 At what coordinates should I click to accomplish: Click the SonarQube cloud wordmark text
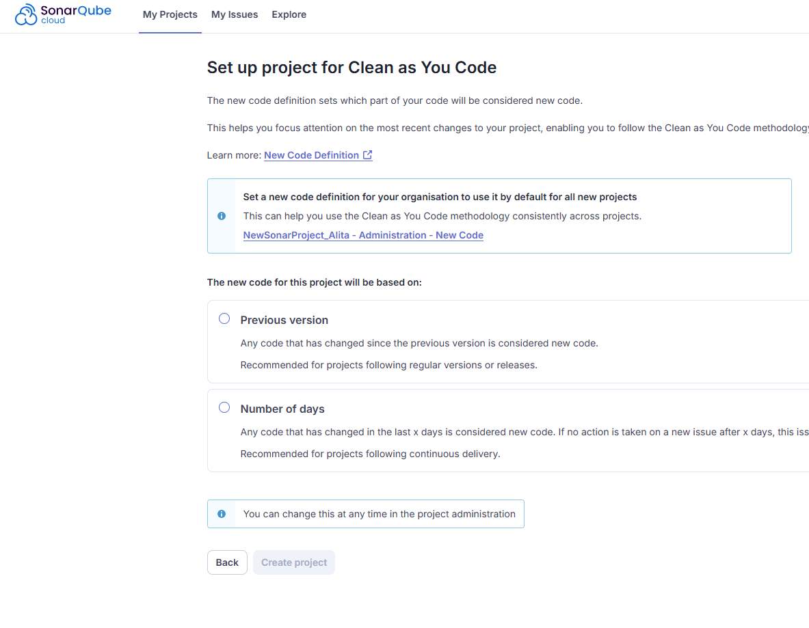[76, 14]
